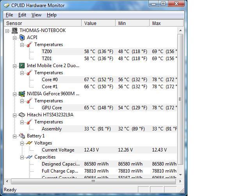The width and height of the screenshot is (250, 196).
Task: Click the horizontal scrollbar right arrow
Action: 180,181
